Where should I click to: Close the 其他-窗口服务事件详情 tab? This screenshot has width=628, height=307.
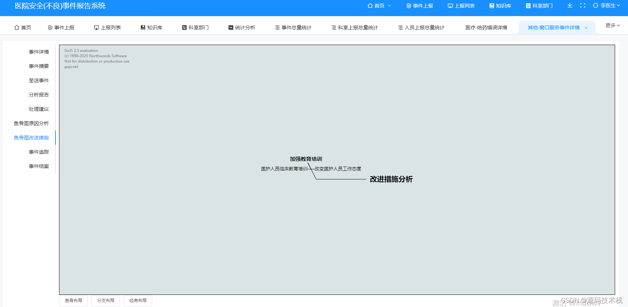pos(586,28)
